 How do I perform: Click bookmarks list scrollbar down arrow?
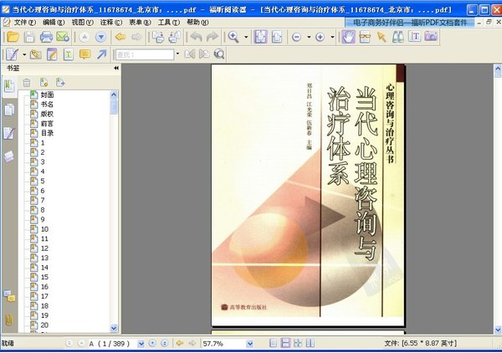coord(114,328)
